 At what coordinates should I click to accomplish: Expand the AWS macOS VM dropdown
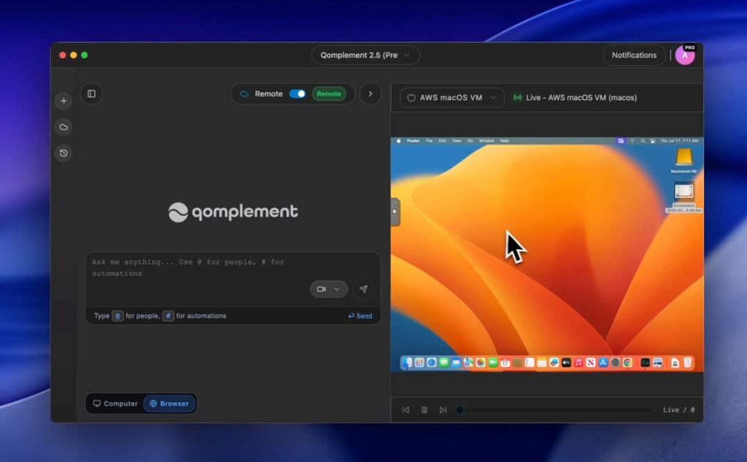452,98
